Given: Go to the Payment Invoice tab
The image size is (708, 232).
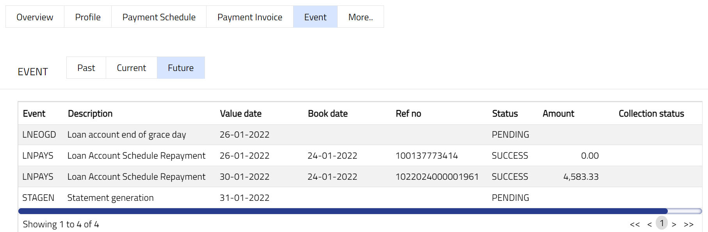Looking at the screenshot, I should click(250, 17).
